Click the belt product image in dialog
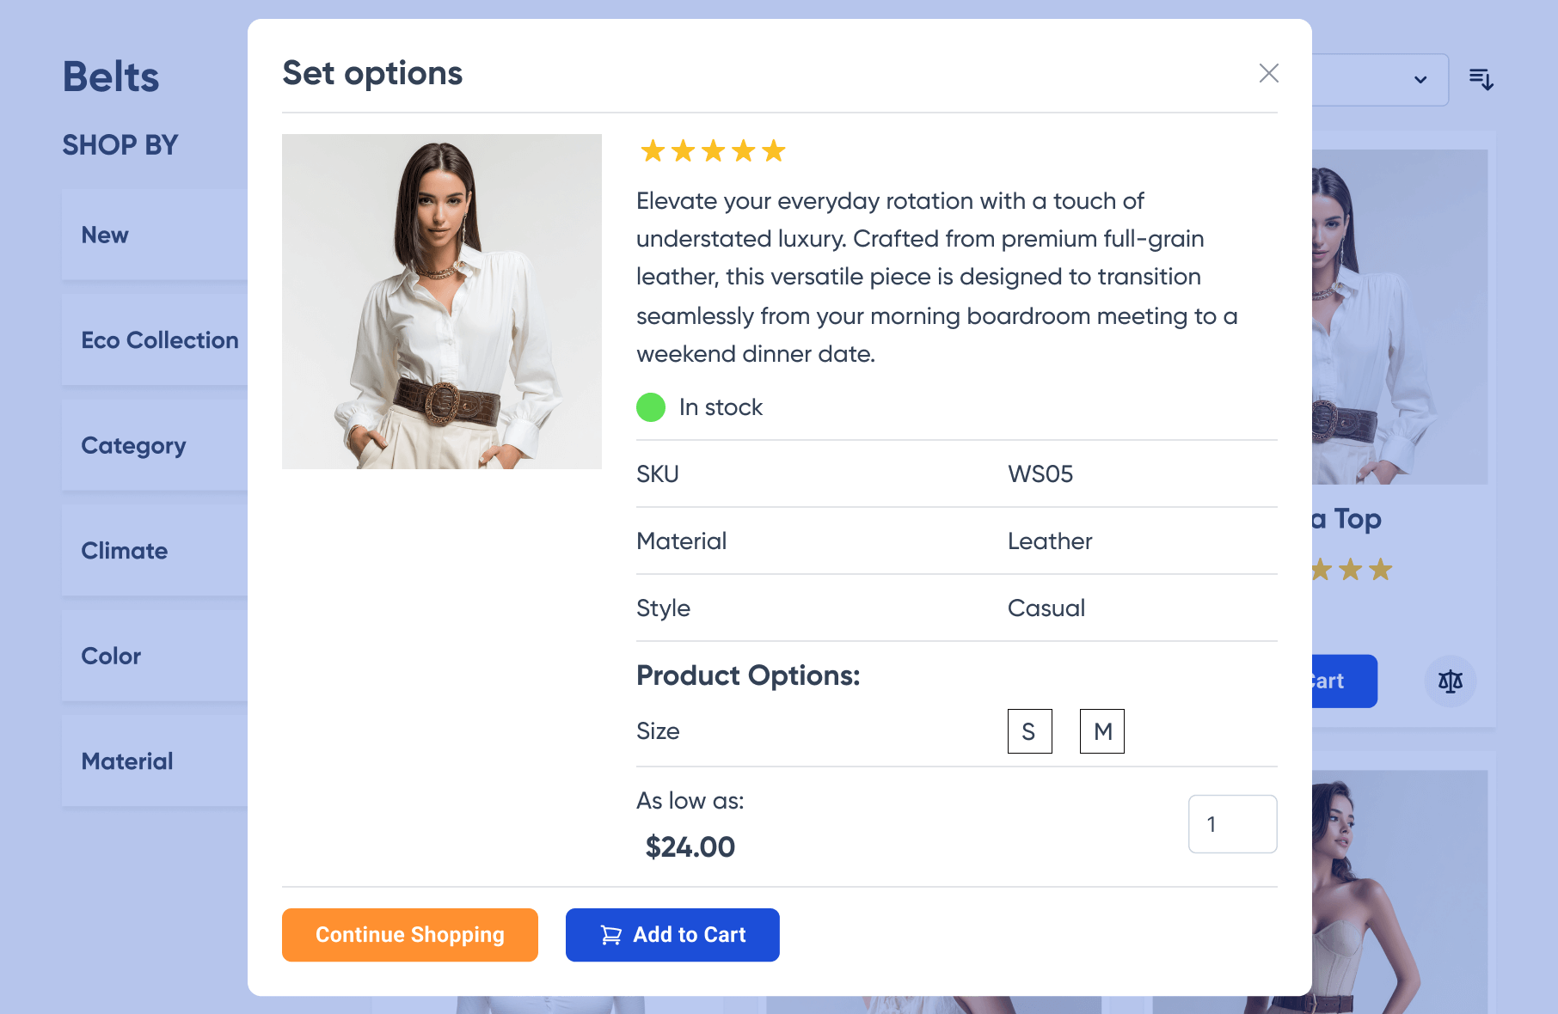The width and height of the screenshot is (1558, 1014). 442,302
